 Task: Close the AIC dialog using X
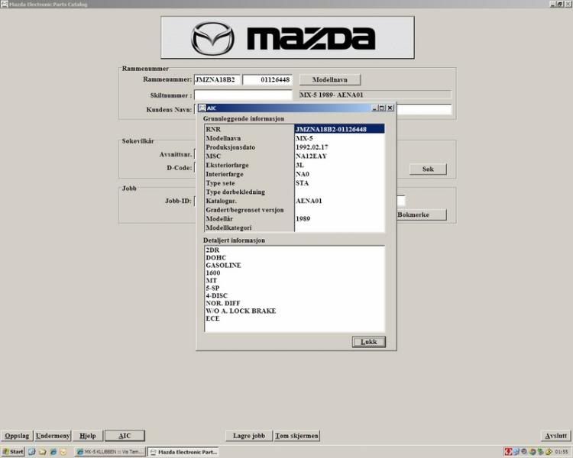[390, 108]
